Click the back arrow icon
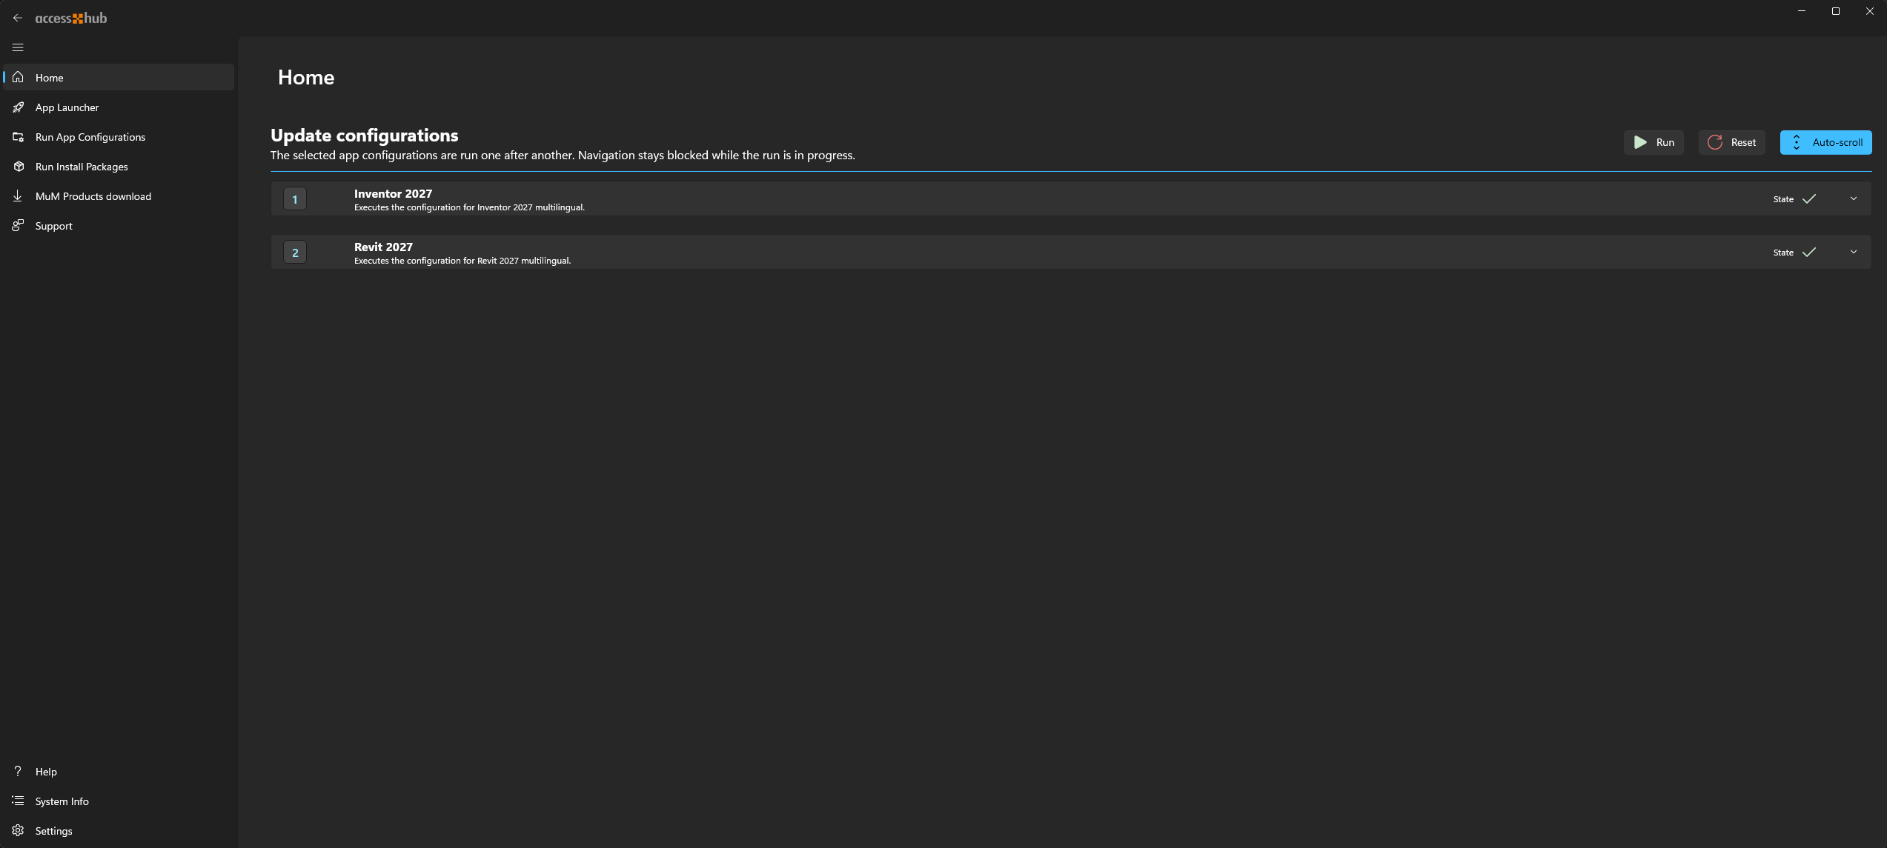The width and height of the screenshot is (1887, 848). (x=18, y=18)
